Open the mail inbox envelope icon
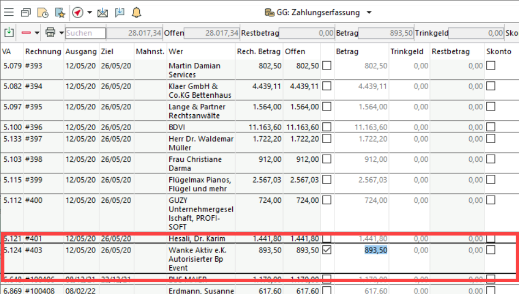 (102, 12)
